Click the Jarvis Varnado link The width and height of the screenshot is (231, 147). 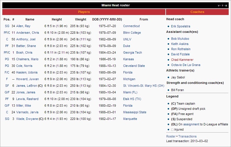[27, 112]
